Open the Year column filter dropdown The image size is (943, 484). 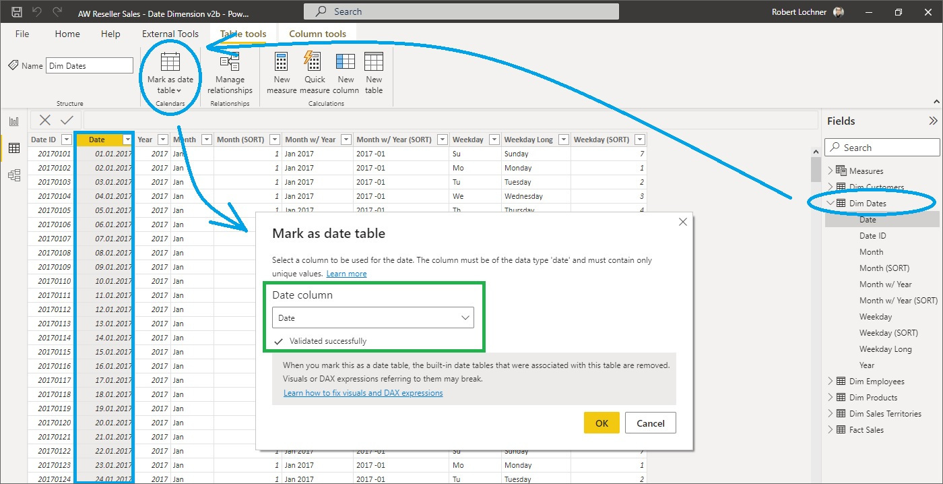point(162,139)
